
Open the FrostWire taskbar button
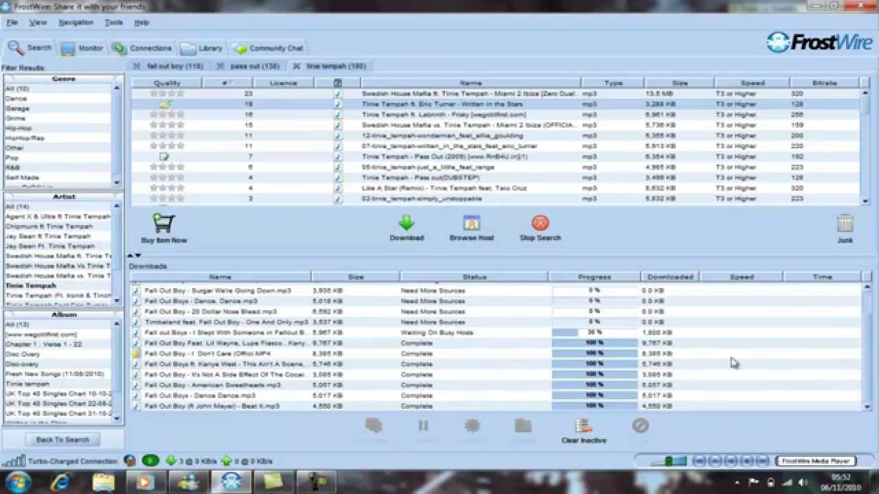tap(231, 482)
